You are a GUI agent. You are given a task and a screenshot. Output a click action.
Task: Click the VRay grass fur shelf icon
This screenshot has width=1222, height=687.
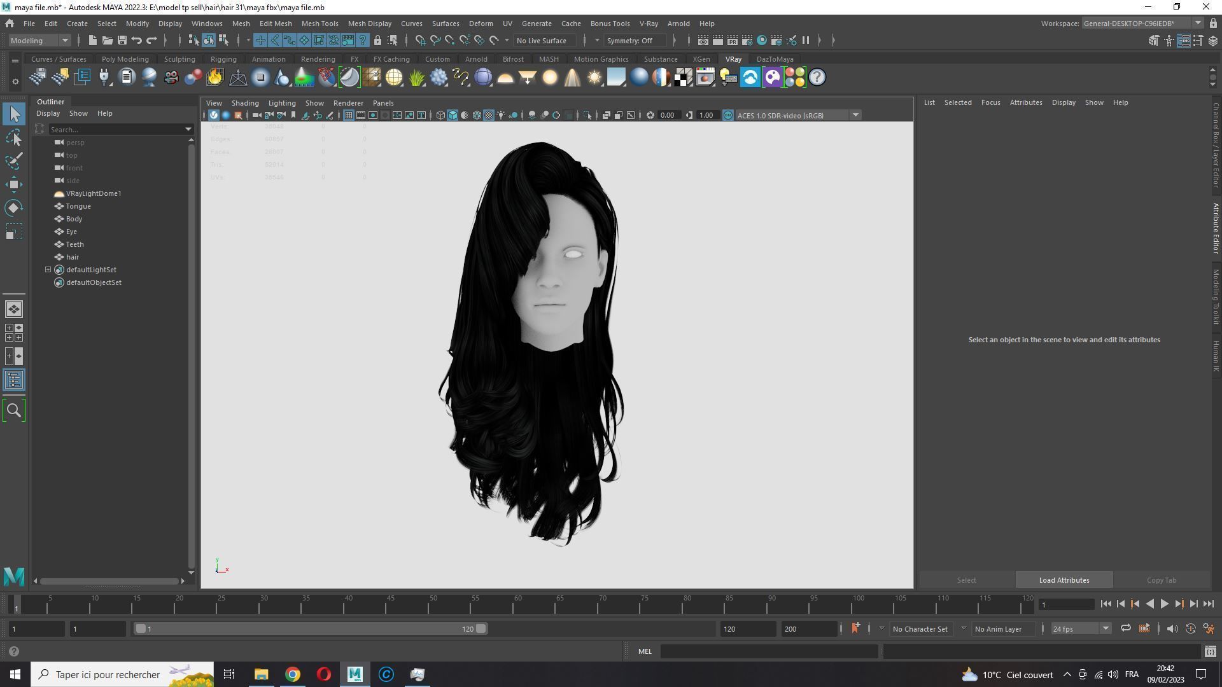[x=416, y=78]
